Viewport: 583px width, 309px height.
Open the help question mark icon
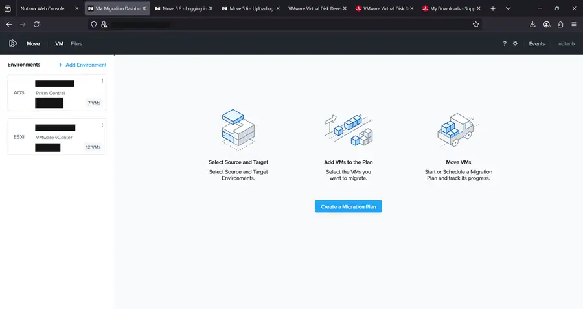click(505, 43)
